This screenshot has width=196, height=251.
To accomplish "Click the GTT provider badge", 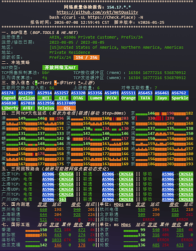I will [x=61, y=98].
